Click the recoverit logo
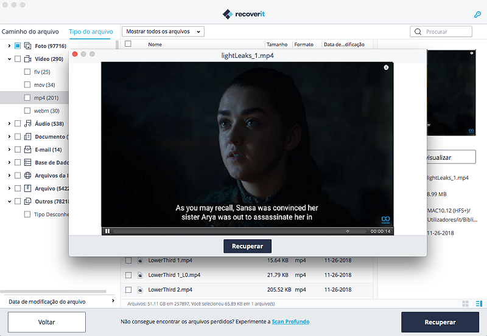 click(243, 14)
